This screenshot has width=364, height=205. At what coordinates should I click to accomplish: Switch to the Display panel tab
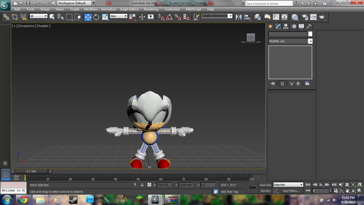coord(301,26)
